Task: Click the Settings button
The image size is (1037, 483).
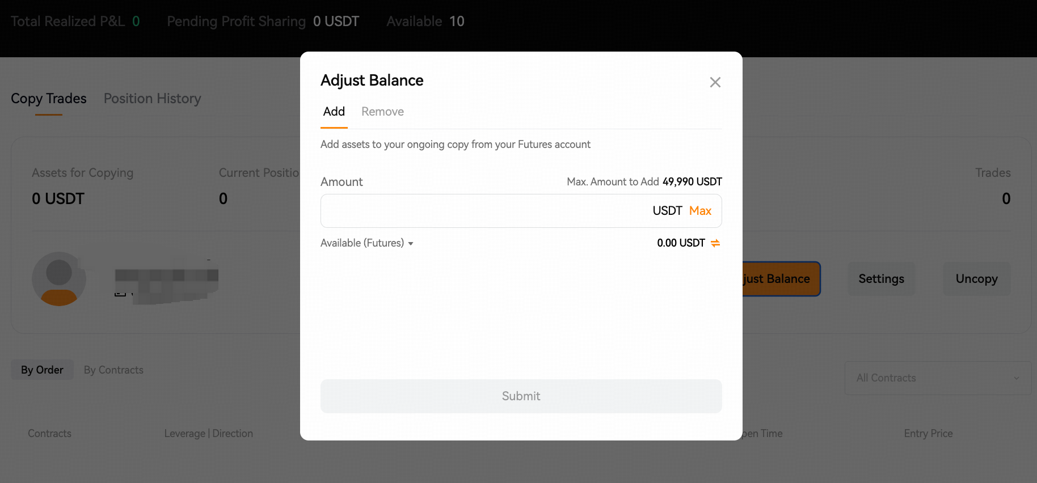Action: point(881,279)
